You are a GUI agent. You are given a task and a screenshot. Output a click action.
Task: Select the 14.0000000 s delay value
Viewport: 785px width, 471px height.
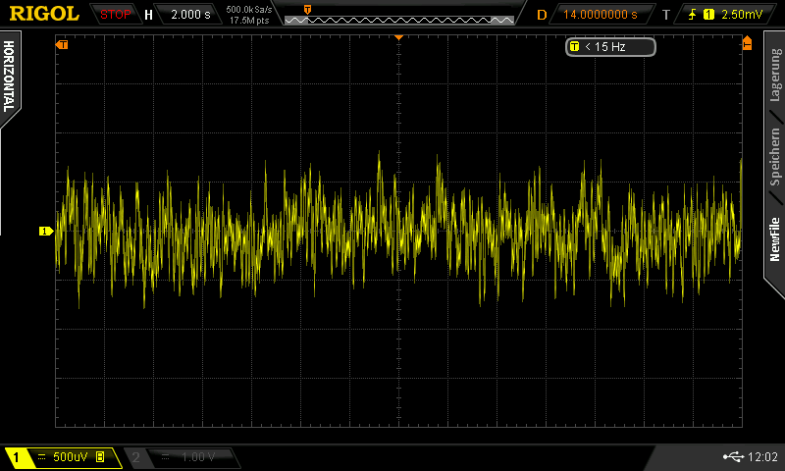(x=601, y=15)
